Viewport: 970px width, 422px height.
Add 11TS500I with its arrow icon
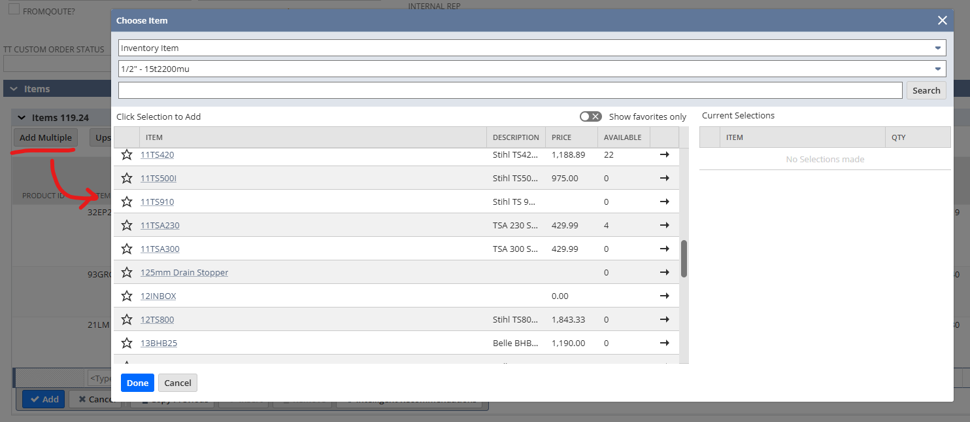coord(665,178)
